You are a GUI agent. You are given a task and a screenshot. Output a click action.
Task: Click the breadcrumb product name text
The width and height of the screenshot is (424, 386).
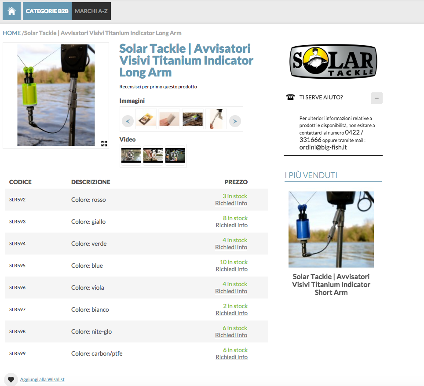click(x=103, y=33)
